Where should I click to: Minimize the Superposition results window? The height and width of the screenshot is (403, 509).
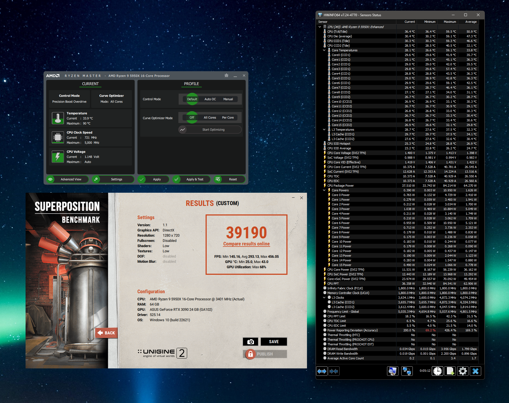[x=293, y=198]
